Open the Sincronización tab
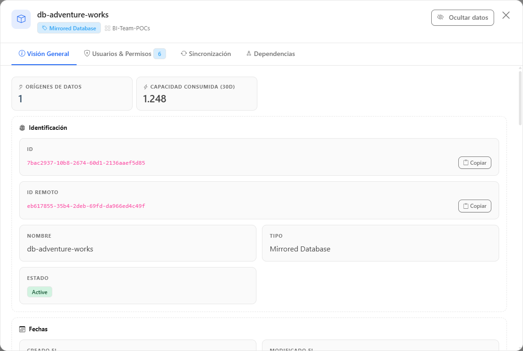This screenshot has height=351, width=523. pos(206,54)
